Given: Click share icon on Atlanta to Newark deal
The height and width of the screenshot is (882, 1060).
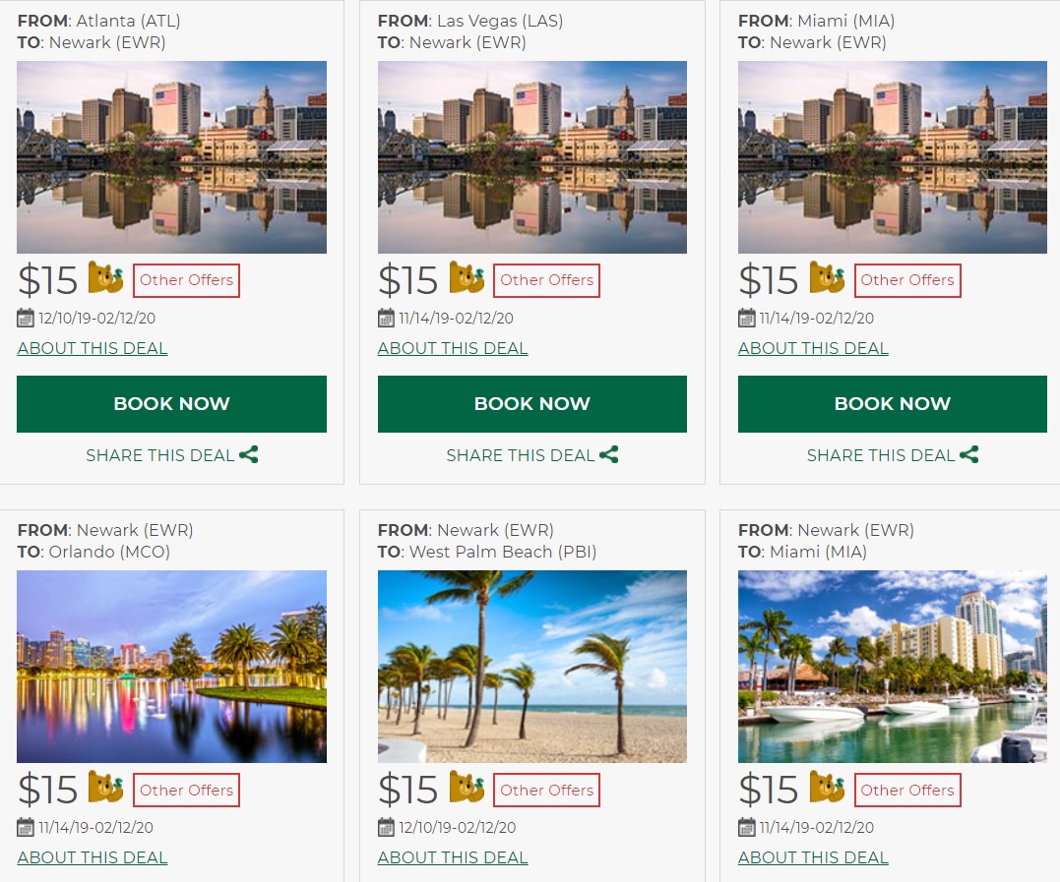Looking at the screenshot, I should (x=248, y=454).
